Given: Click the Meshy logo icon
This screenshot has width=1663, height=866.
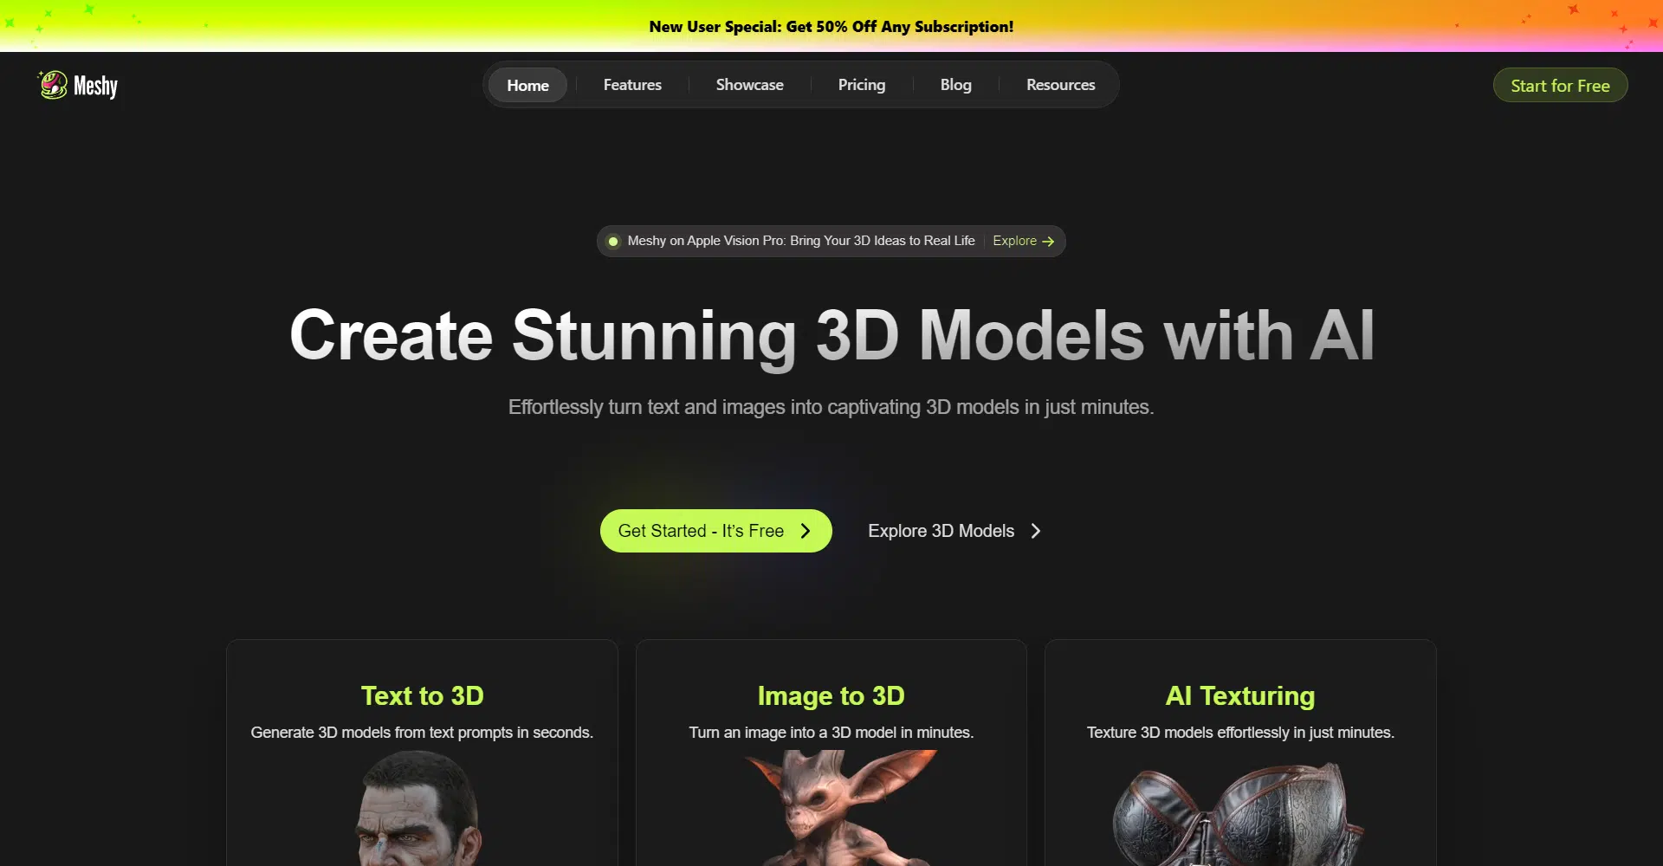Looking at the screenshot, I should tap(54, 85).
